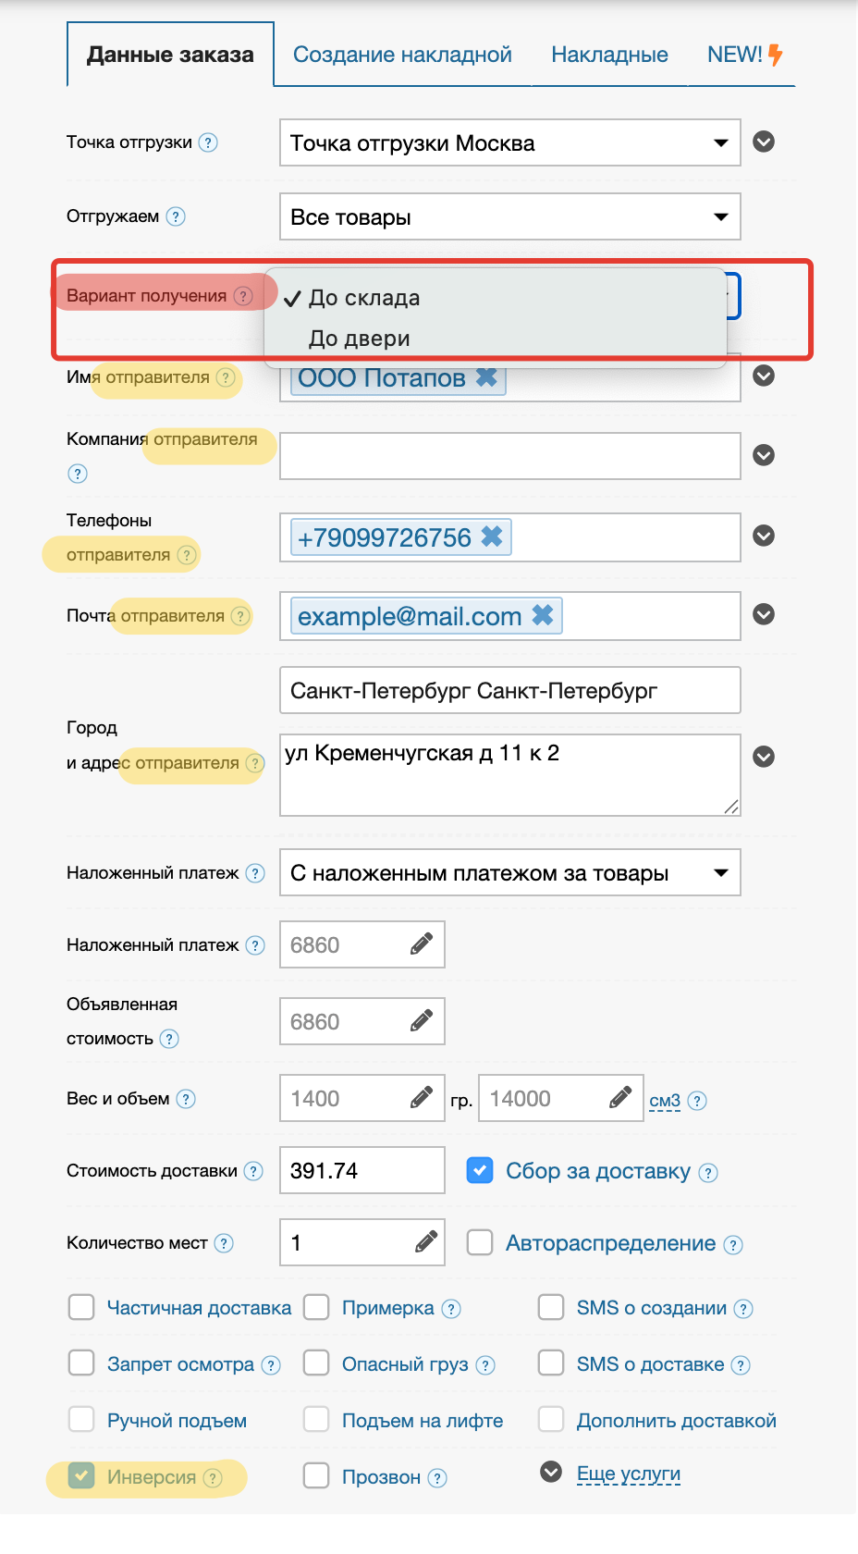Click help icon beside Сбор за доставку
The height and width of the screenshot is (1554, 858).
(x=708, y=1173)
